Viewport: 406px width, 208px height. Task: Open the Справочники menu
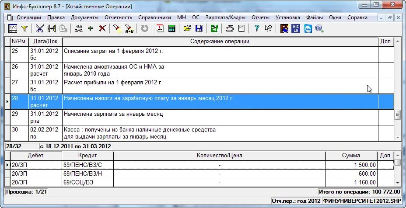[154, 17]
